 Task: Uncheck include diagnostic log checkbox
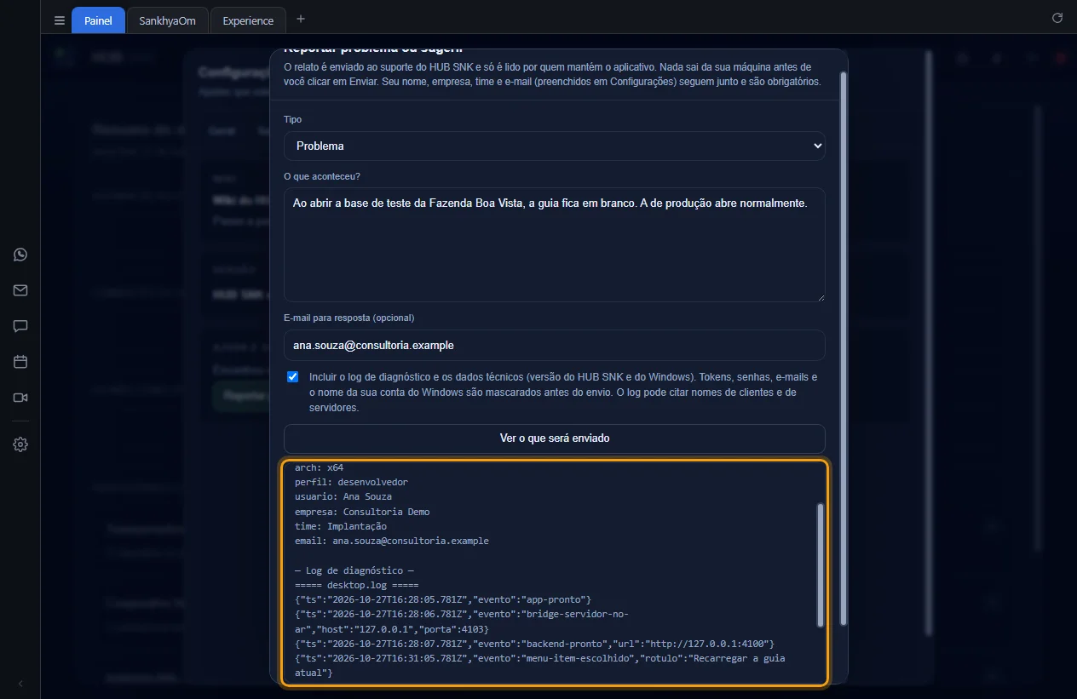[x=293, y=376]
